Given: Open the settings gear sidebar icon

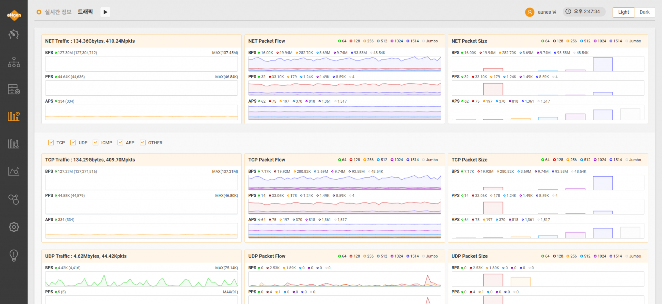Looking at the screenshot, I should [14, 227].
